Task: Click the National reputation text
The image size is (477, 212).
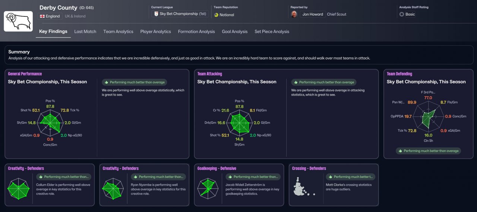Action: pos(227,15)
